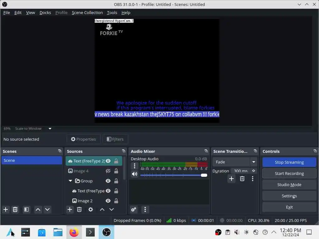319x239 pixels.
Task: Unlock the top Text (FreeType 2) source
Action: (x=116, y=161)
